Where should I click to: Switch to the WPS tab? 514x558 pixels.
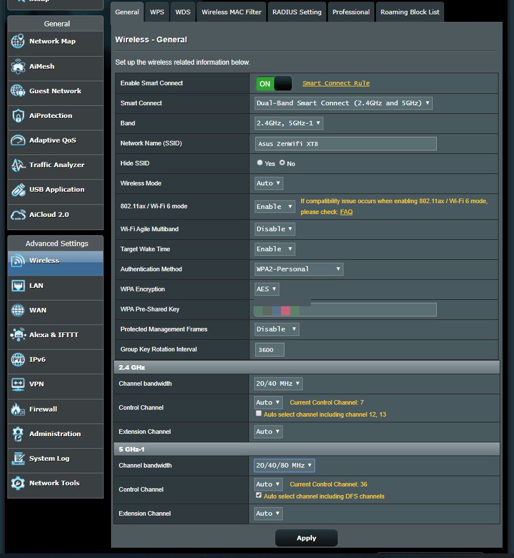[x=157, y=12]
